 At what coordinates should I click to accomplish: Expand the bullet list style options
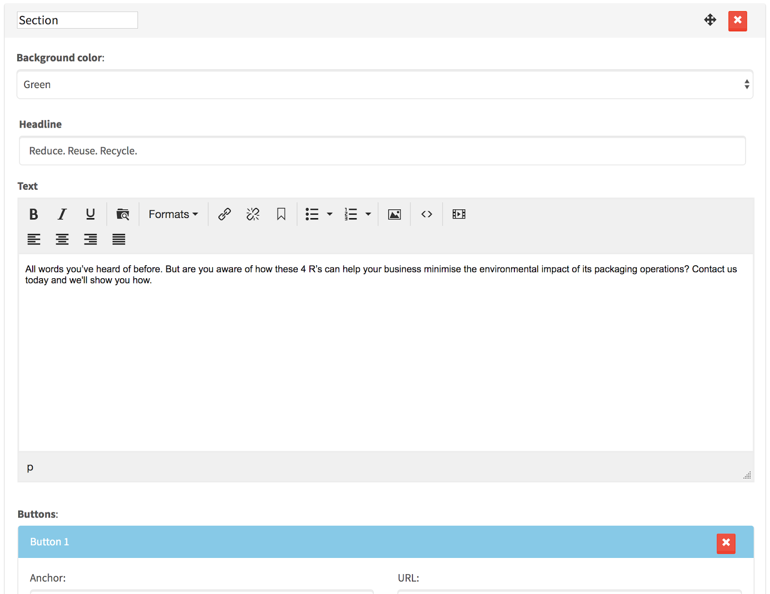click(x=330, y=214)
